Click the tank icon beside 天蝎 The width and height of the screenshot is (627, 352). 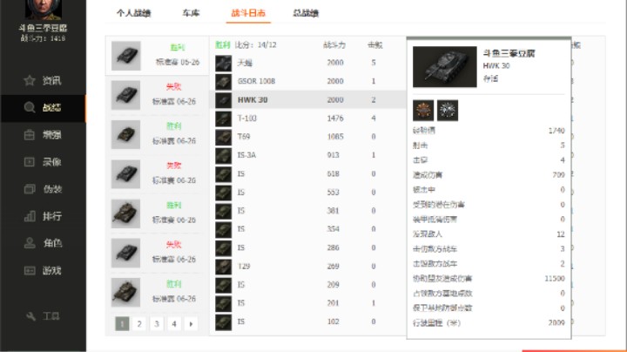pyautogui.click(x=223, y=64)
